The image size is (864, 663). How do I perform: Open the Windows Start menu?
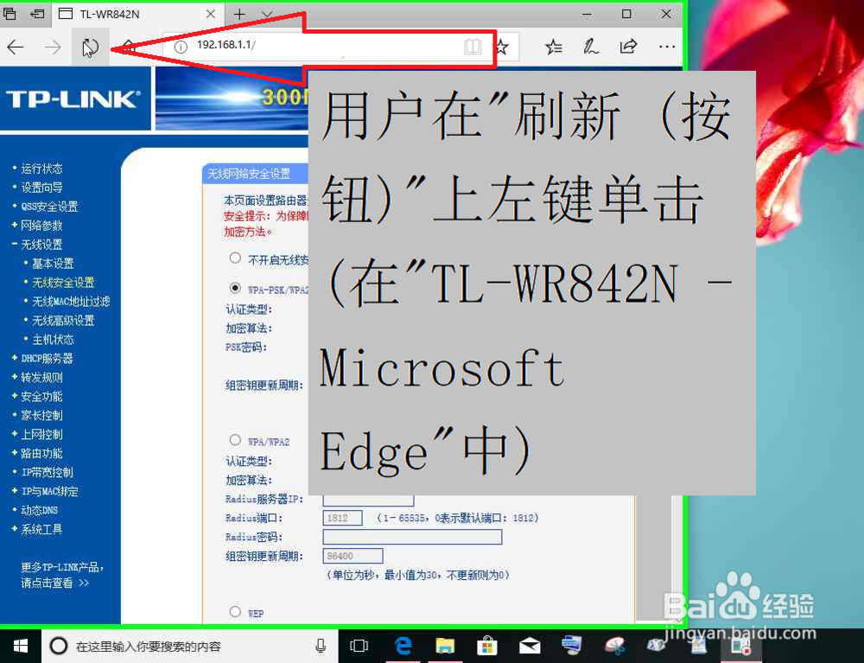coord(21,646)
